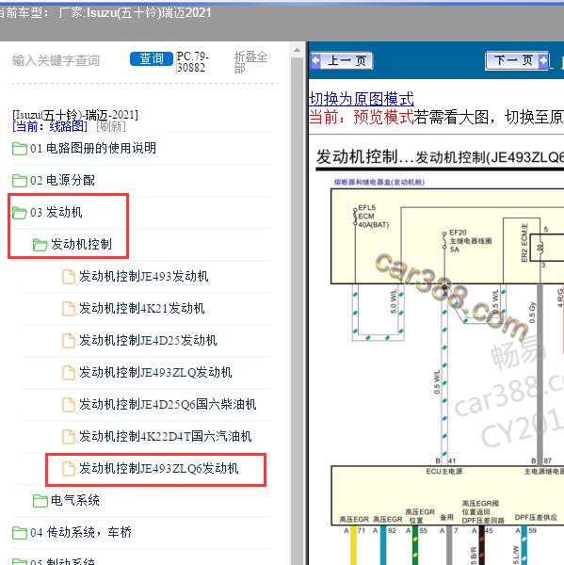
Task: Click page icon of 发动机控制JE493发动机
Action: pos(69,277)
